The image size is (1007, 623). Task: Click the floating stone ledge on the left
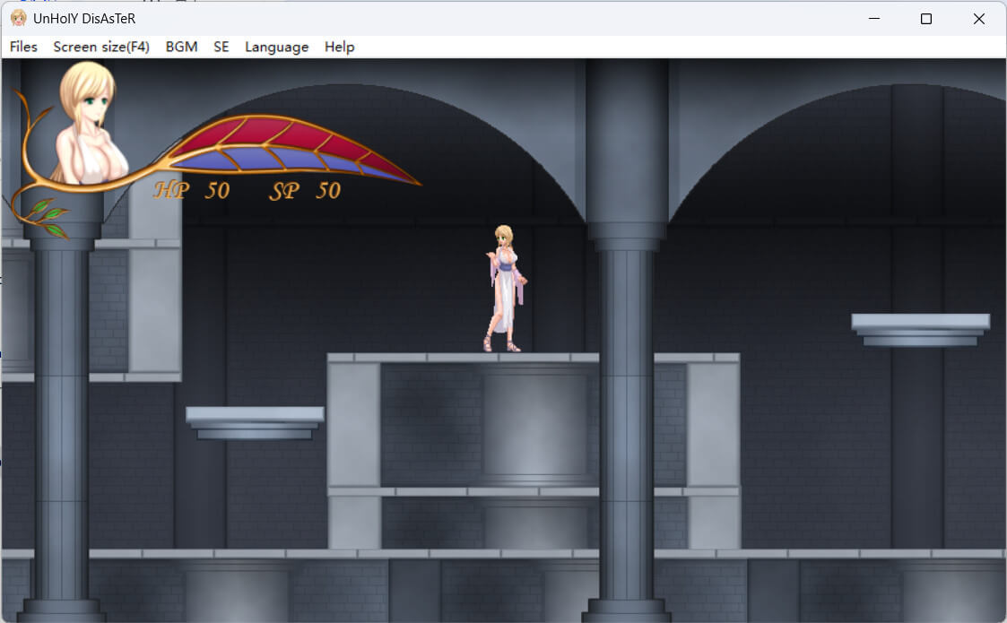pyautogui.click(x=255, y=421)
